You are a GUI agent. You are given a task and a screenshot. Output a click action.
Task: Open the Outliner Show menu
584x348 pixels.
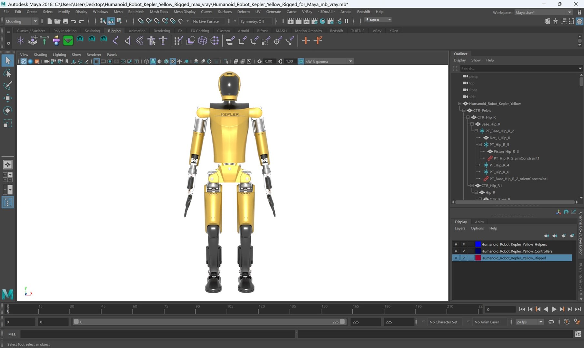click(x=476, y=60)
